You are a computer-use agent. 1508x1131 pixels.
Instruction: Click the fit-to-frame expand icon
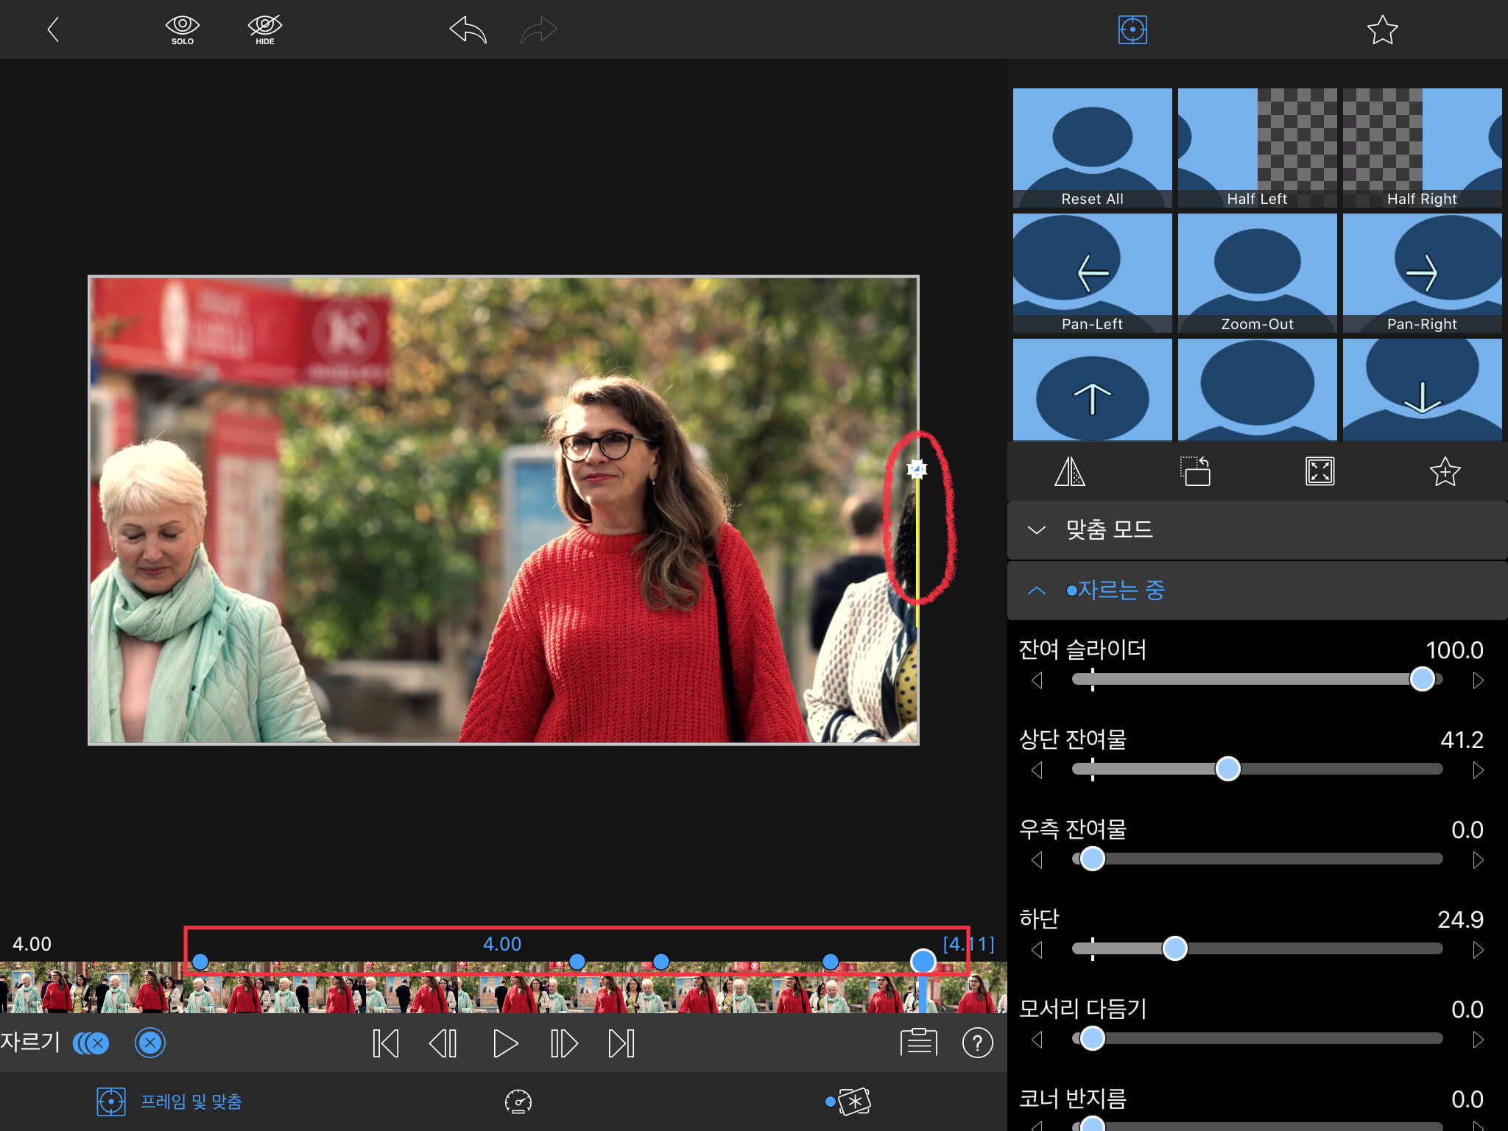(1319, 472)
